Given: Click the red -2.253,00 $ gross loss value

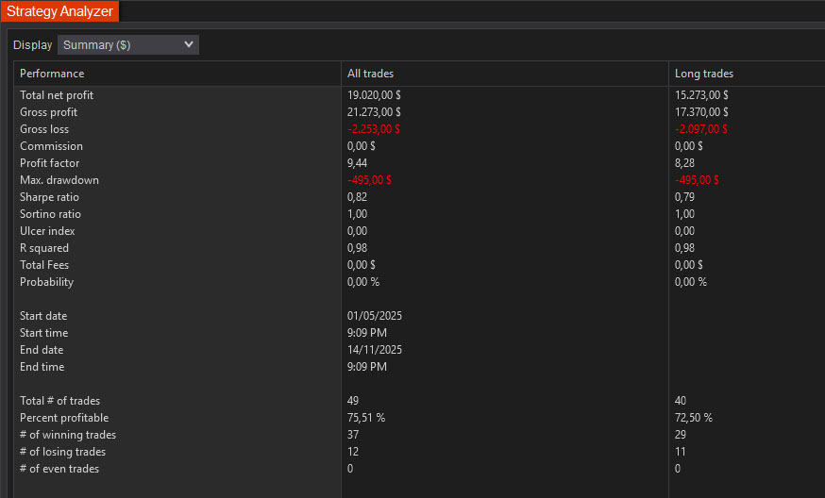Looking at the screenshot, I should coord(374,129).
